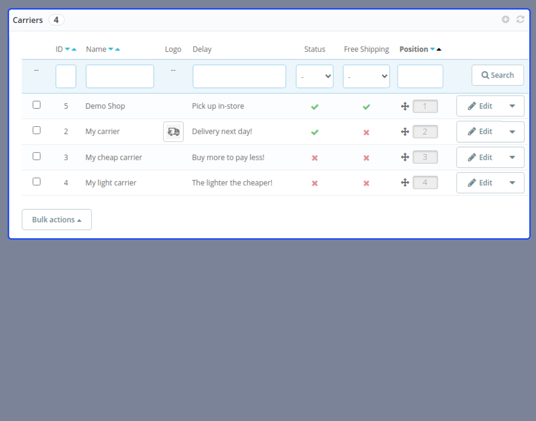Select the My cheap carrier checkbox
The image size is (536, 421).
pos(36,156)
